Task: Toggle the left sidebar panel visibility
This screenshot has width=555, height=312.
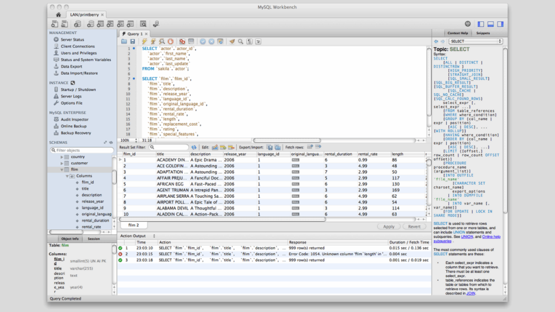Action: click(x=481, y=23)
